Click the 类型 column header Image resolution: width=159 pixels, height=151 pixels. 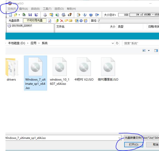120,27
